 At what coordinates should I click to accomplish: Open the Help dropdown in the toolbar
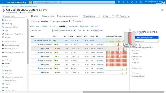tap(108, 16)
